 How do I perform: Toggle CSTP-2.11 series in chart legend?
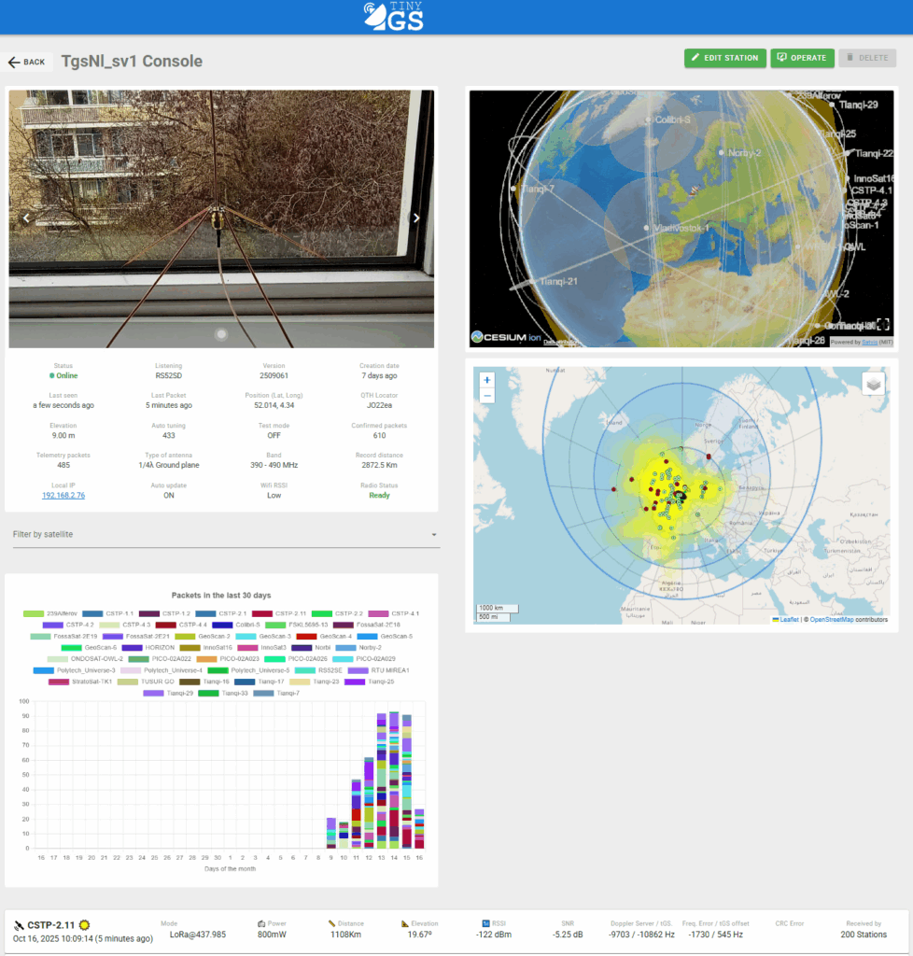[x=278, y=613]
